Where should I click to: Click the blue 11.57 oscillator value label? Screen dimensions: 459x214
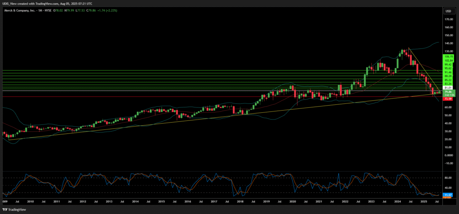(448, 195)
